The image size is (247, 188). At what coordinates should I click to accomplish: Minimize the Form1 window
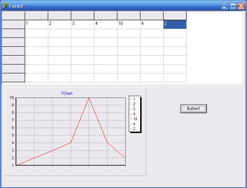(x=225, y=6)
